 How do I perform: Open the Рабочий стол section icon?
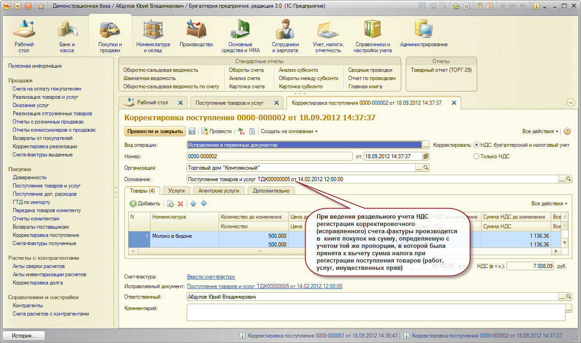(x=24, y=28)
